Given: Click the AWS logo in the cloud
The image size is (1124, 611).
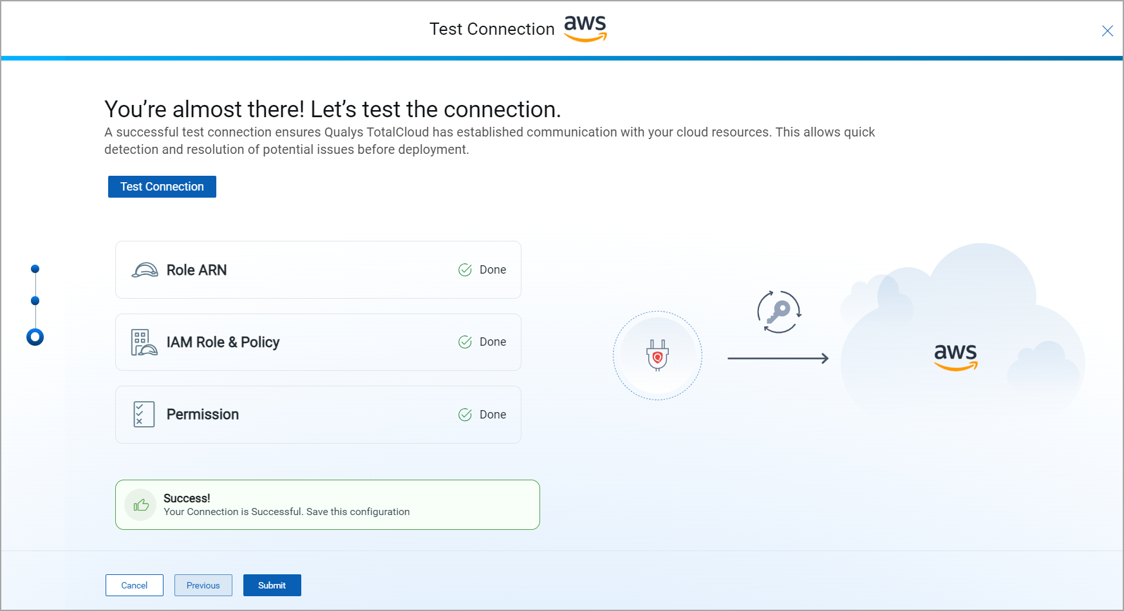Looking at the screenshot, I should pyautogui.click(x=956, y=357).
